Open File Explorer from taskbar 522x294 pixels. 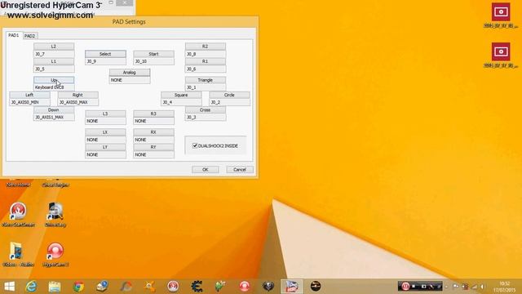point(55,287)
